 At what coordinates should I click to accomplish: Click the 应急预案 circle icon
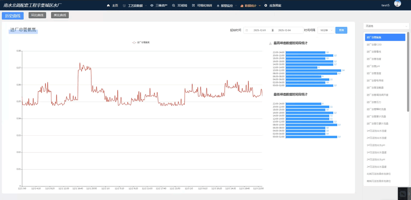[x=266, y=6]
